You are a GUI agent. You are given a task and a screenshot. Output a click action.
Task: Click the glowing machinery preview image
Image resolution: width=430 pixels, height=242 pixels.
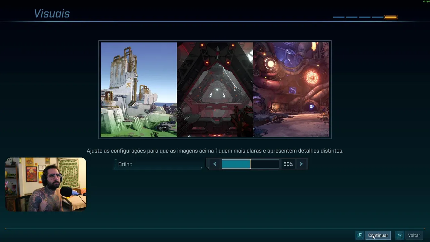pos(291,90)
